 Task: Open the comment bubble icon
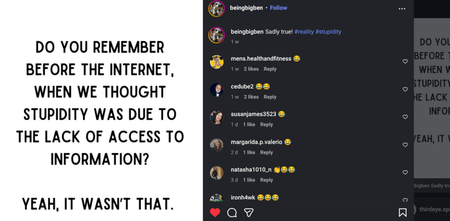pos(232,213)
